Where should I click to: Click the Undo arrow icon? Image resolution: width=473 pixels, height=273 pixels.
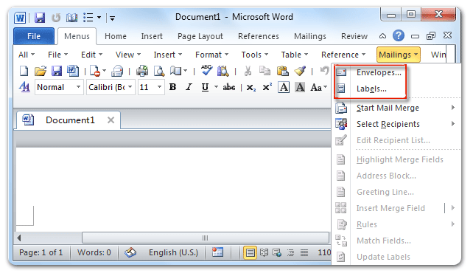coord(324,71)
